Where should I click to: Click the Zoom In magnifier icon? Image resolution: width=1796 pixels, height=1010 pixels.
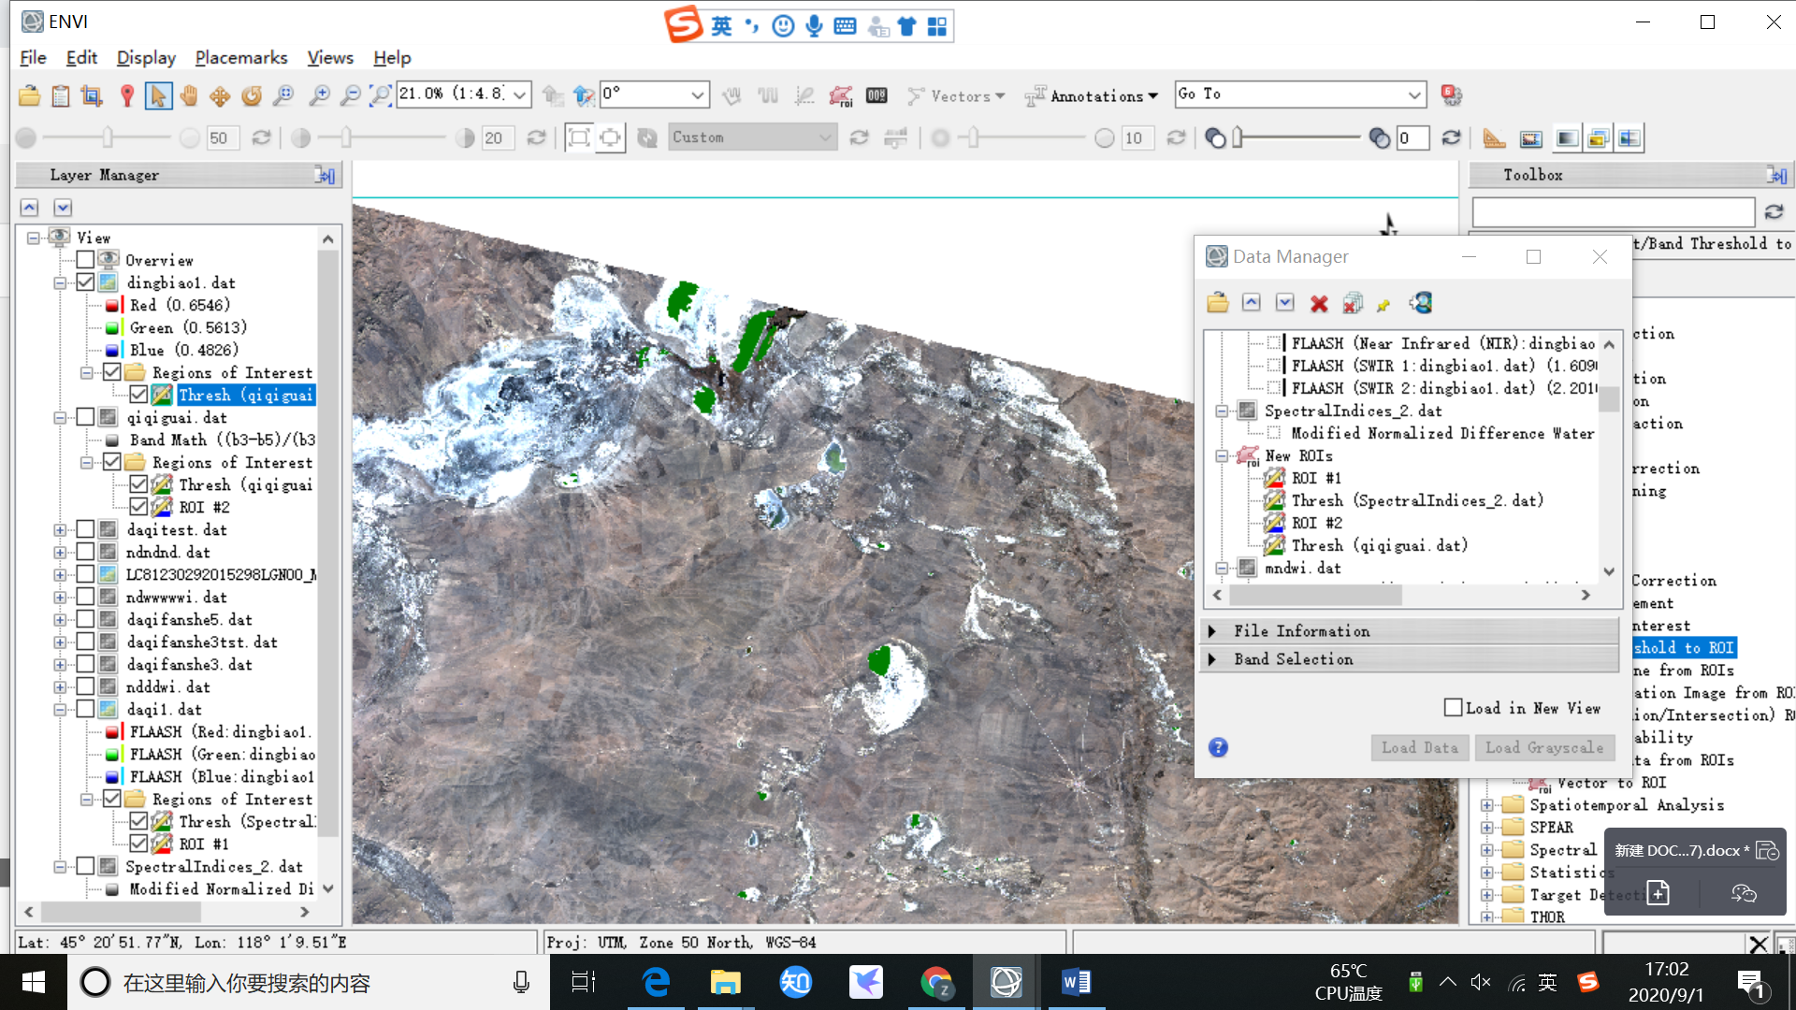(319, 95)
